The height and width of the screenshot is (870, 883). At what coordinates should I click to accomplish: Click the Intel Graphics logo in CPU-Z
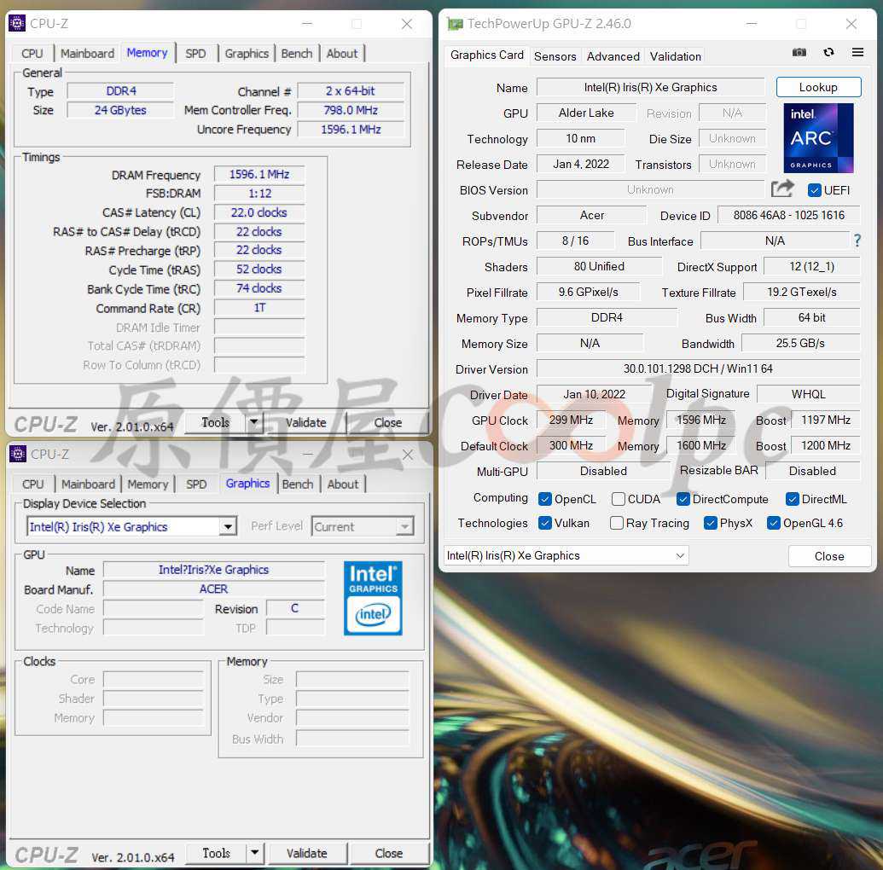[x=373, y=598]
